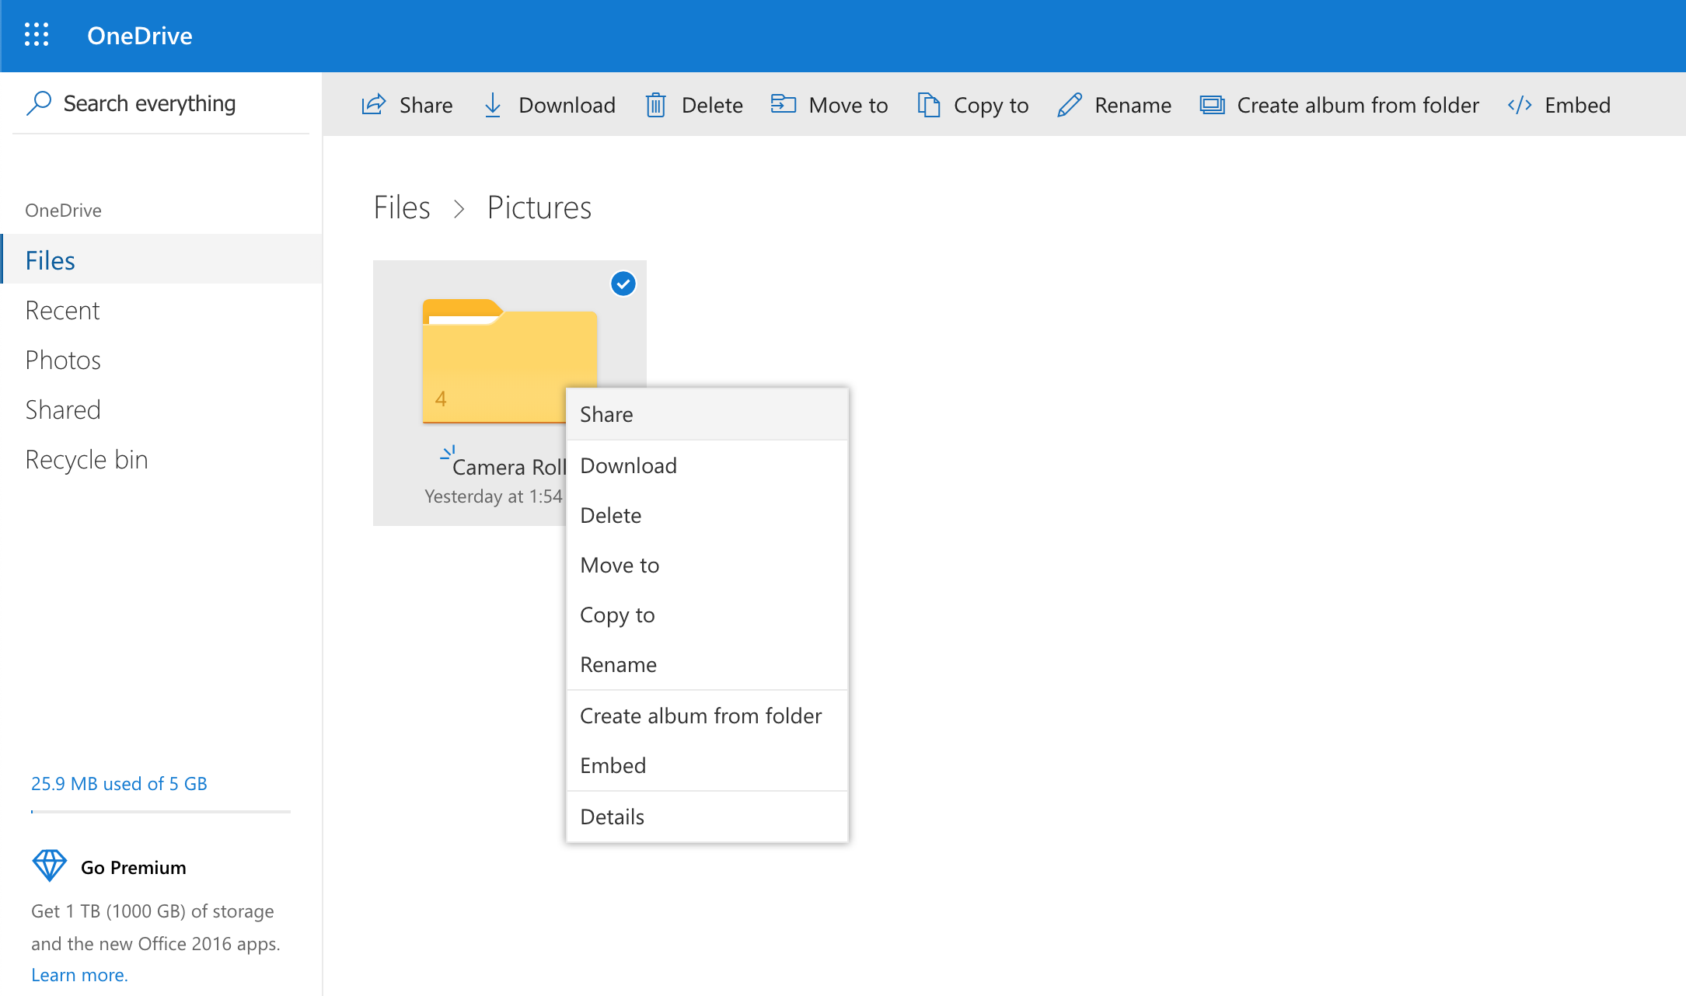Open the app launcher grid icon
This screenshot has height=996, width=1686.
click(x=37, y=35)
